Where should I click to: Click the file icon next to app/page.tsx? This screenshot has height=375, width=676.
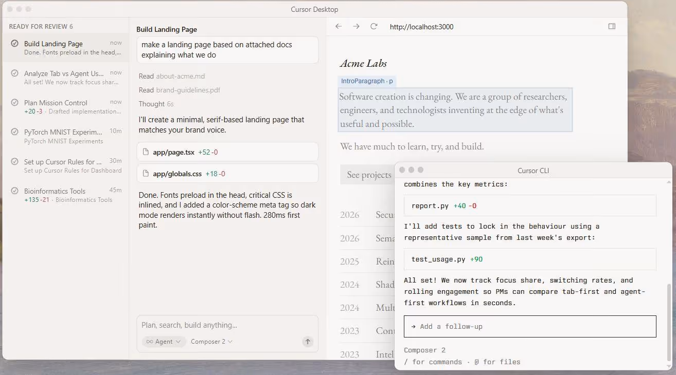pos(146,152)
